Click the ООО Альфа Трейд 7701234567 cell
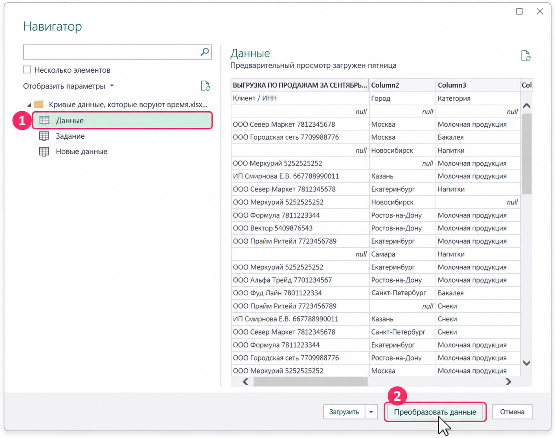The width and height of the screenshot is (555, 438). (300, 280)
